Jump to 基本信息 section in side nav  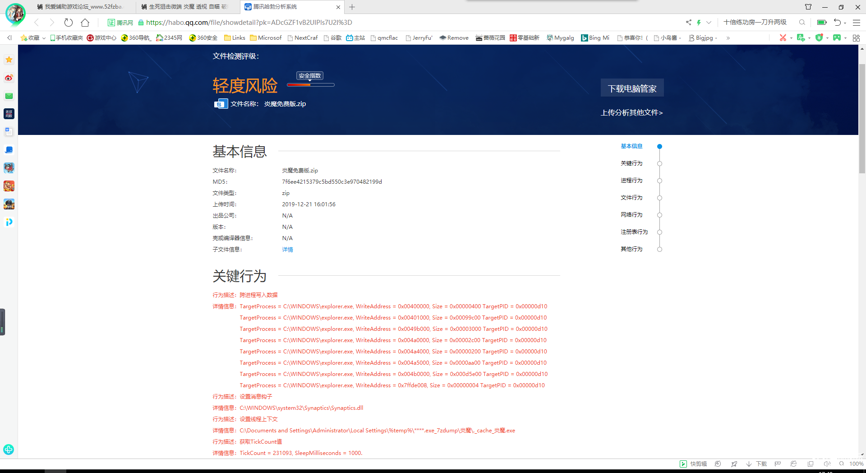click(x=631, y=146)
